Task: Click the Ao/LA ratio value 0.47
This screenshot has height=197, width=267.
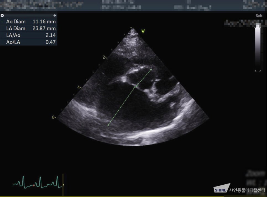Action: point(51,42)
